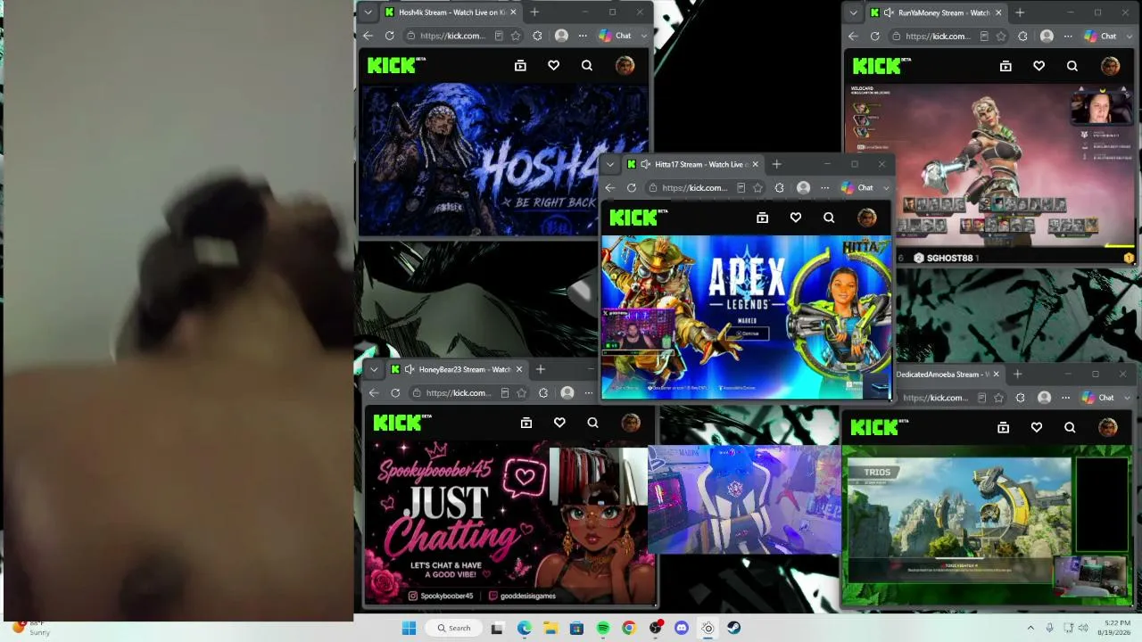Select the RunYaMoney Stream browser tab

click(936, 12)
